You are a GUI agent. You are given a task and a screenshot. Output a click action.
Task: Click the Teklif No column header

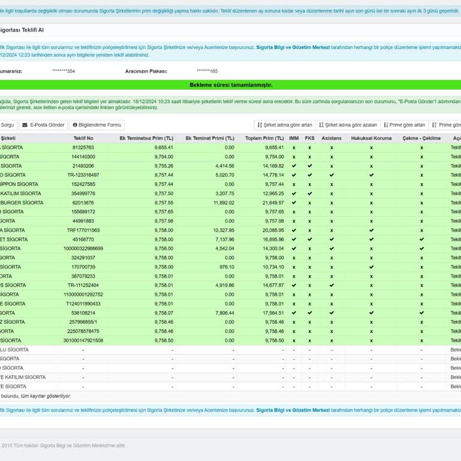click(83, 138)
